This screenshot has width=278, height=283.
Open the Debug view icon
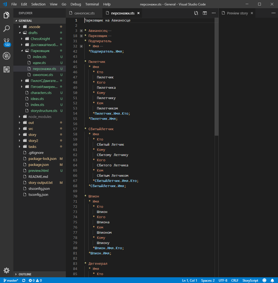(7, 56)
